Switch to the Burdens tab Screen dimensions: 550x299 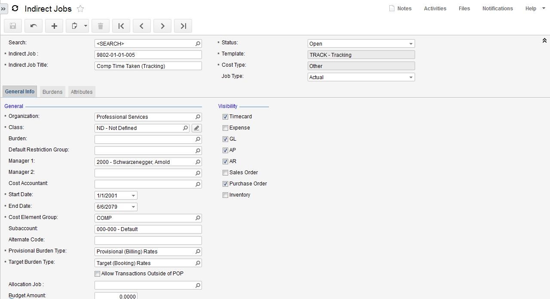pyautogui.click(x=52, y=92)
